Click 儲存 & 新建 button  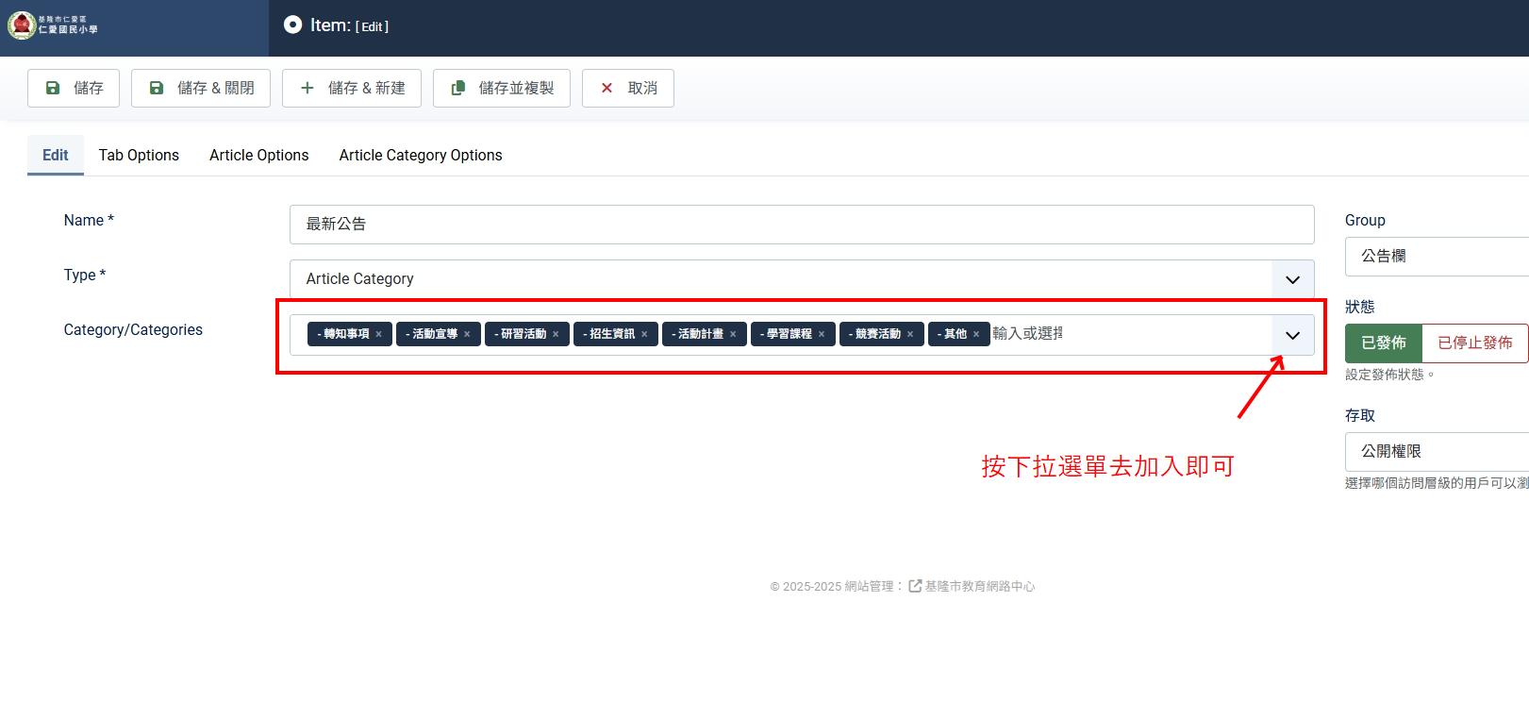point(352,88)
